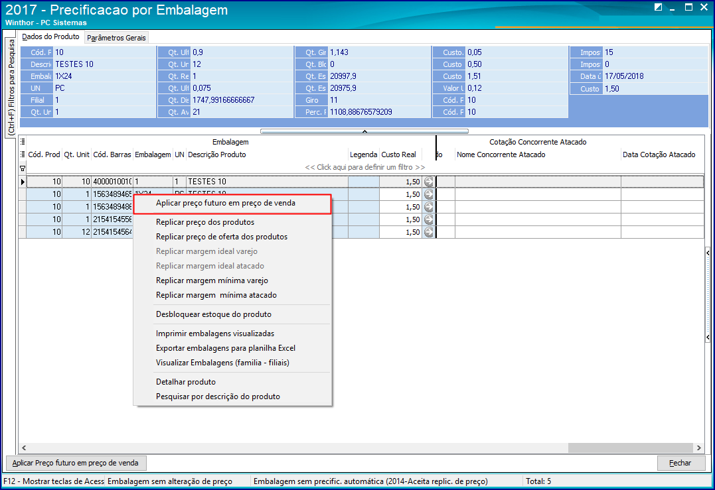The image size is (715, 490).
Task: Click the value 1747,99166666667
Action: 224,100
